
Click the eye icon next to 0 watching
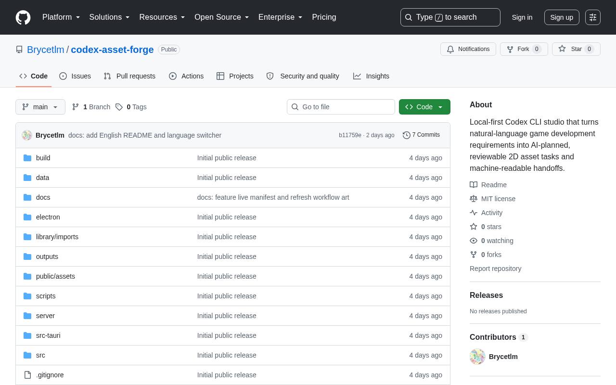[474, 241]
